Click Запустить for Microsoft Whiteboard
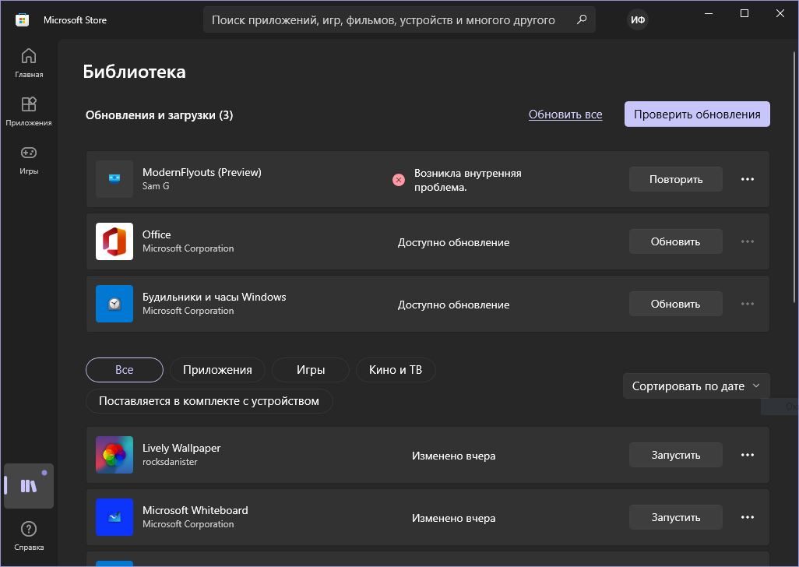 point(676,517)
